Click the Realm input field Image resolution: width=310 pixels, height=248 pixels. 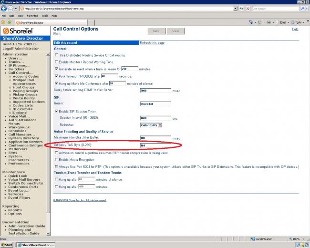coord(155,104)
